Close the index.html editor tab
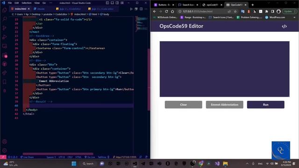 point(29,9)
